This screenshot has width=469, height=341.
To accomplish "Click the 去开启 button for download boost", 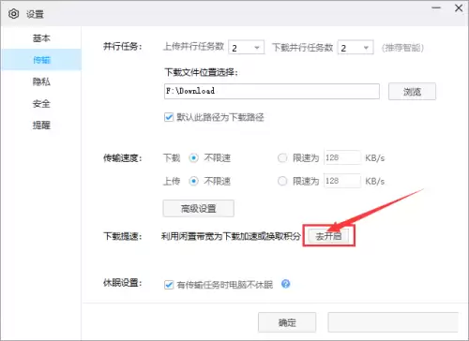I will tap(328, 236).
